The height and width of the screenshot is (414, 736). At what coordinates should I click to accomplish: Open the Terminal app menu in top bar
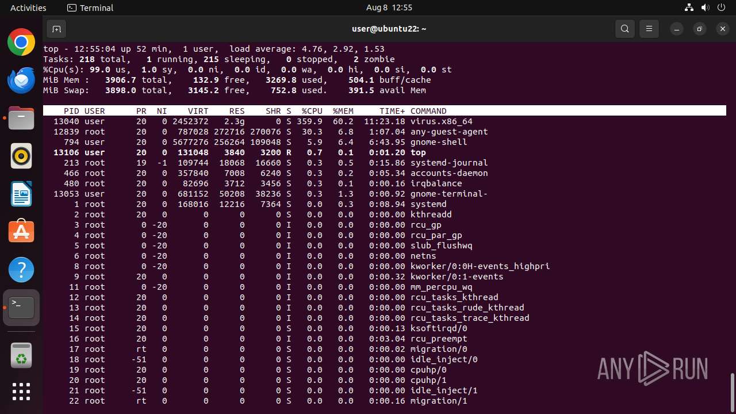[90, 8]
